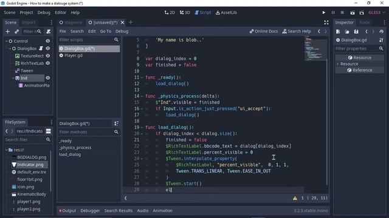Viewport: 389px width, 218px height.
Task: Toggle visibility of Control node
Action: [x=48, y=41]
